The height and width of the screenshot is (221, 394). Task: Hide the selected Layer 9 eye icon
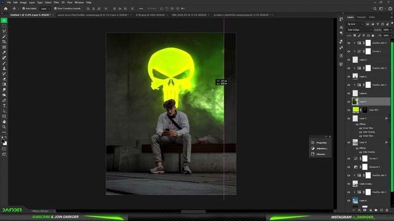(348, 101)
